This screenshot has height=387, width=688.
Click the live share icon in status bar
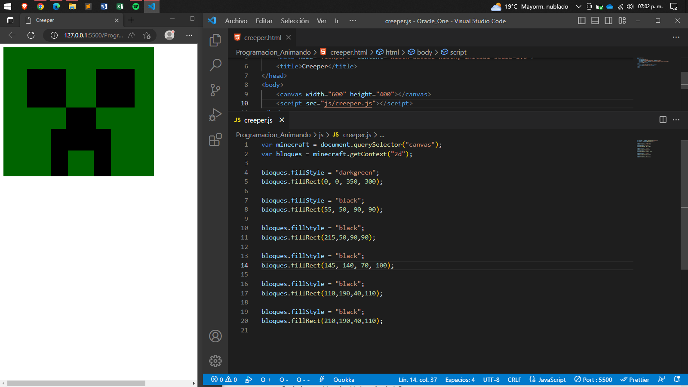[x=249, y=380]
